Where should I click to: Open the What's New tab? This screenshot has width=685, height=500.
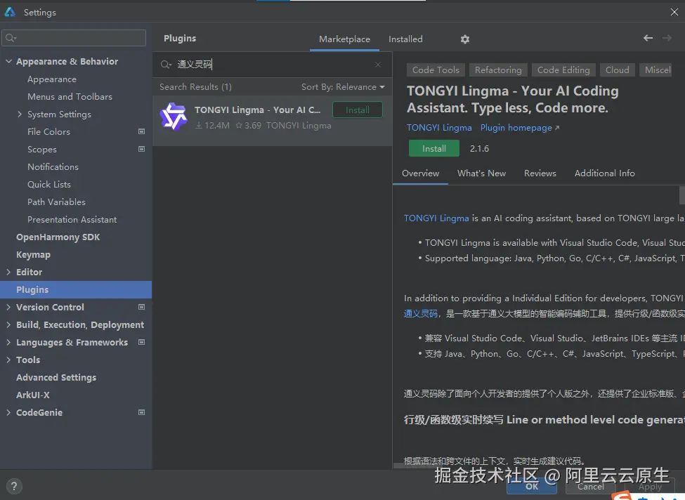481,173
